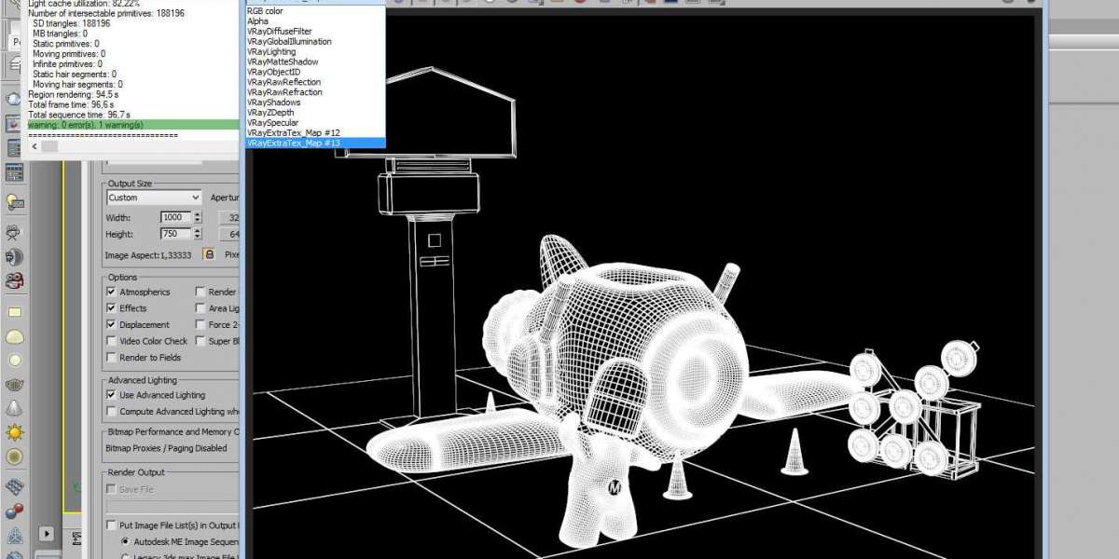
Task: Open the Custom output size dropdown
Action: [154, 198]
